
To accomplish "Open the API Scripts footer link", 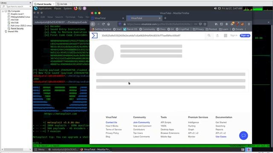I will click(166, 122).
